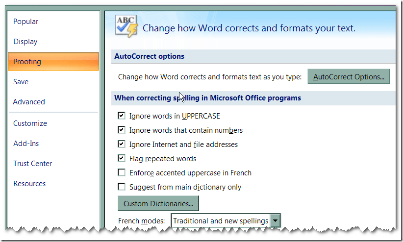The width and height of the screenshot is (403, 242).
Task: Uncheck Ignore words that contain numbers
Action: coord(122,130)
